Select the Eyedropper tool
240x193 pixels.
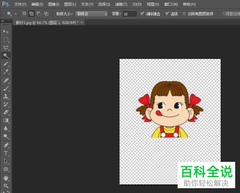tap(6, 72)
